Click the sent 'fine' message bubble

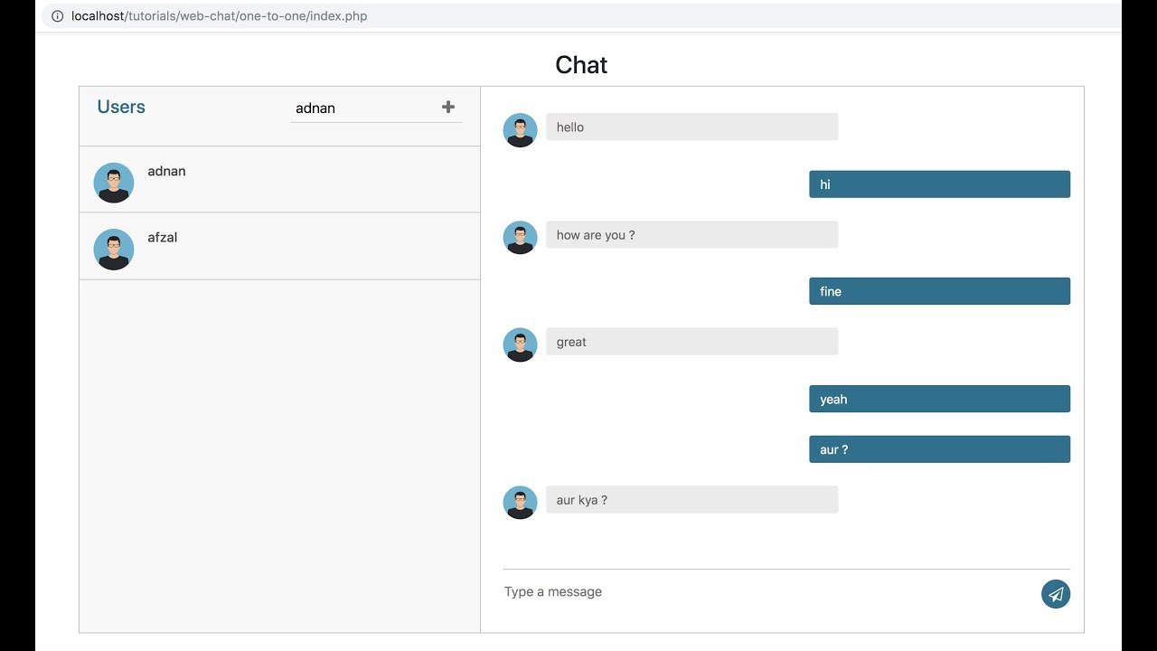tap(940, 291)
